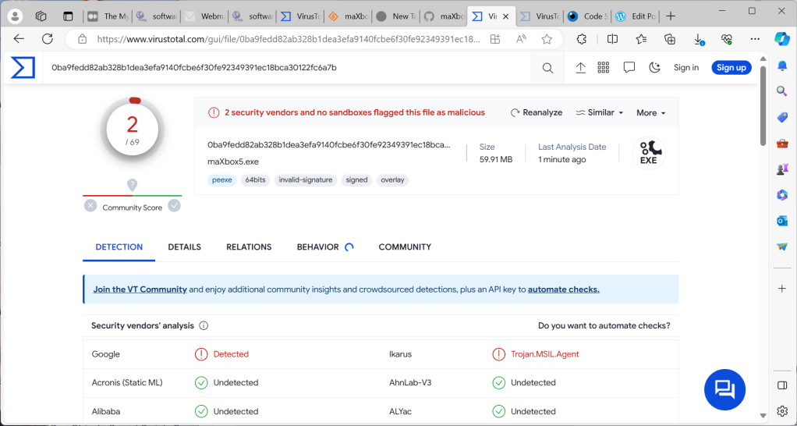Expand the Similar dropdown

pos(599,112)
